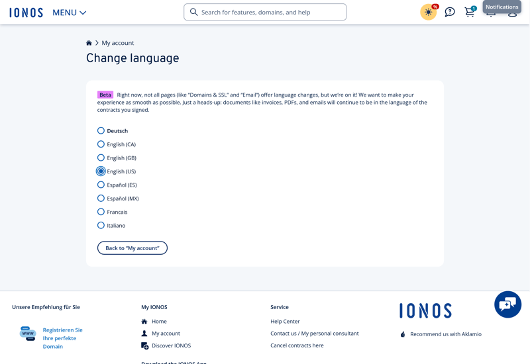Click Back to "My account" button
Image resolution: width=530 pixels, height=364 pixels.
pyautogui.click(x=132, y=248)
